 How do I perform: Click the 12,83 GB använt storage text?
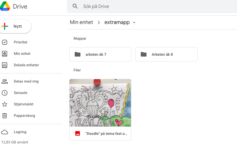[15, 142]
